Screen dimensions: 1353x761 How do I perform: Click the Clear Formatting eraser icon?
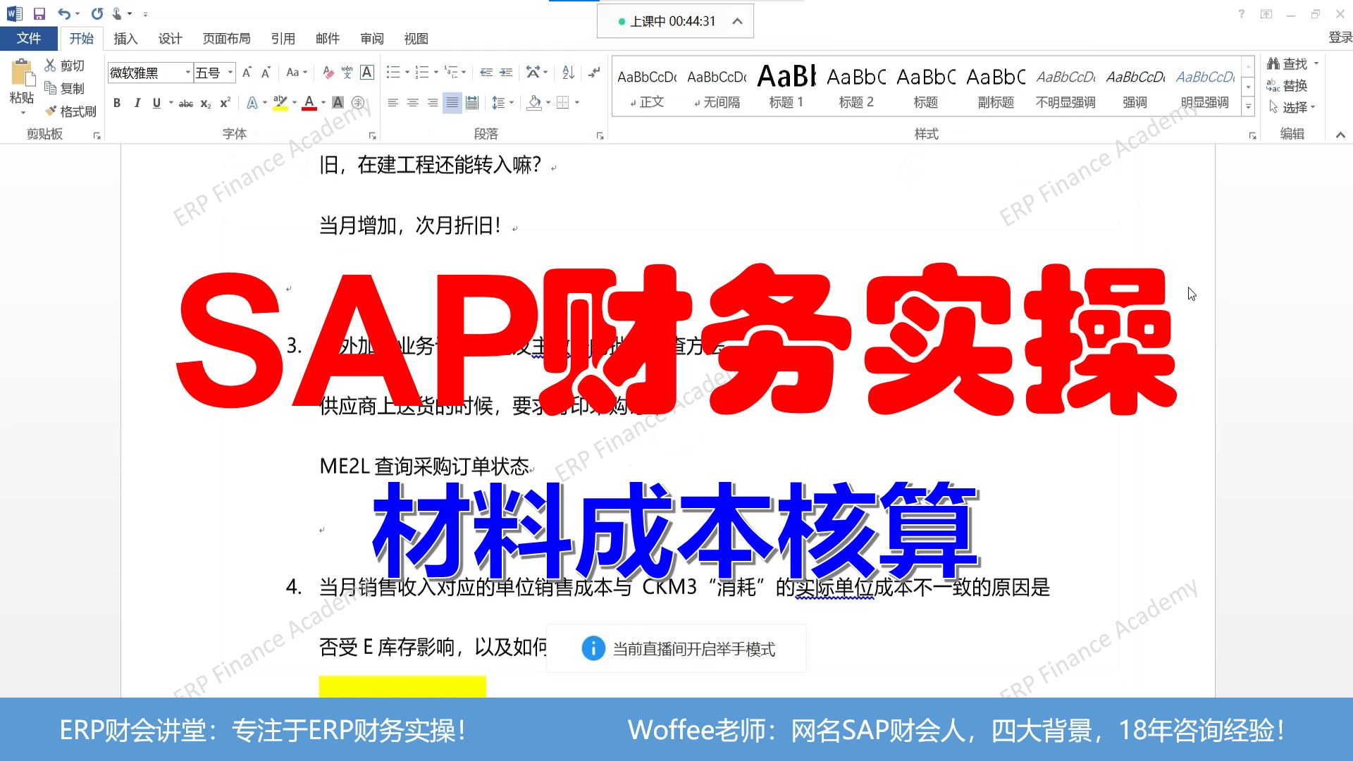(328, 72)
